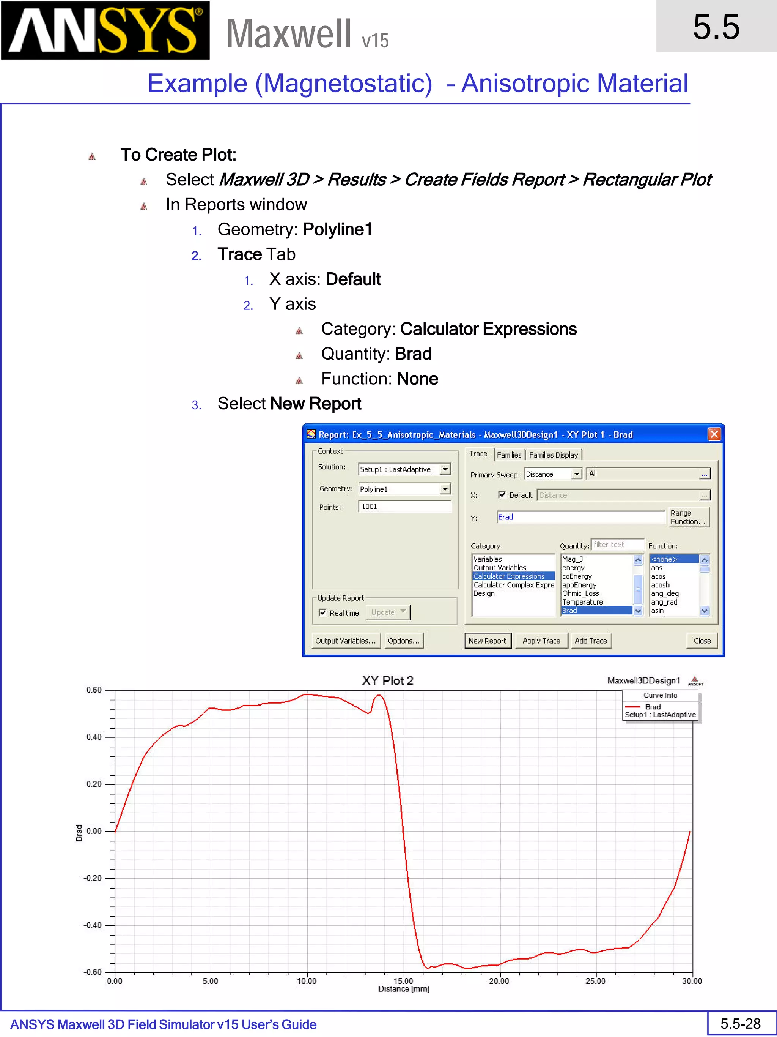Open Output Variables dialog
Viewport: 777px width, 1037px height.
click(346, 641)
